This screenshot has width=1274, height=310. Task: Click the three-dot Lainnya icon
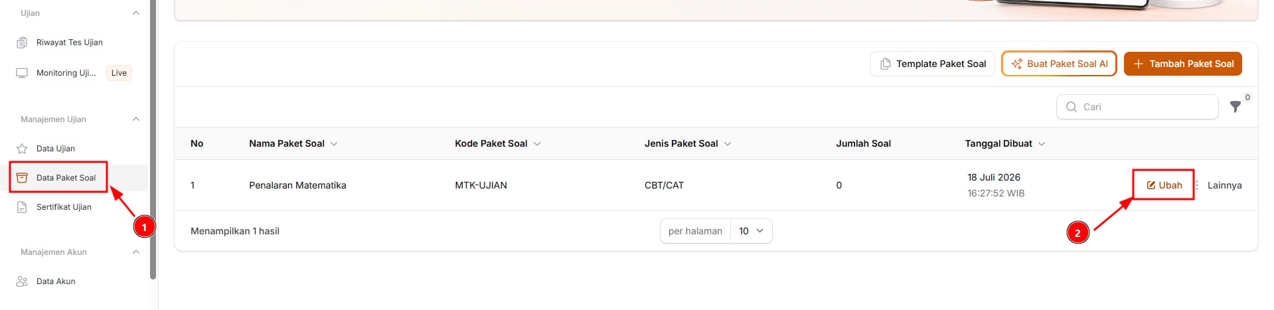pos(1197,185)
